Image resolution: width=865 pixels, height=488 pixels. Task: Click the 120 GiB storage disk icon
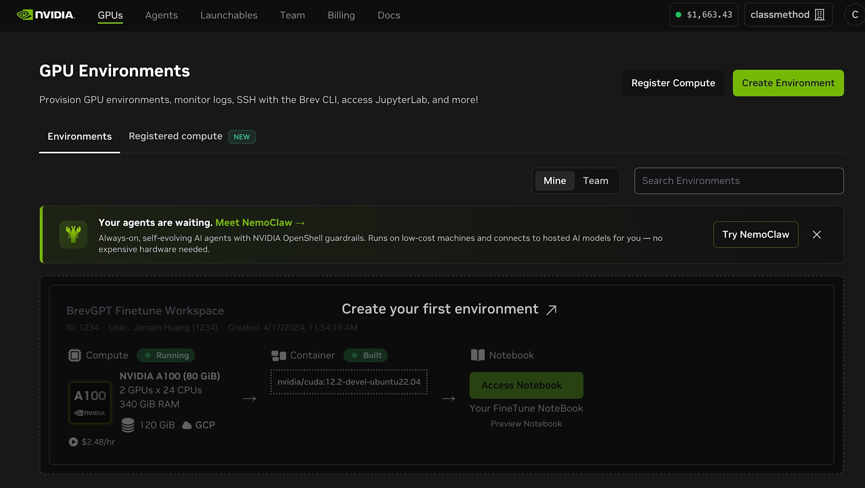pos(128,425)
